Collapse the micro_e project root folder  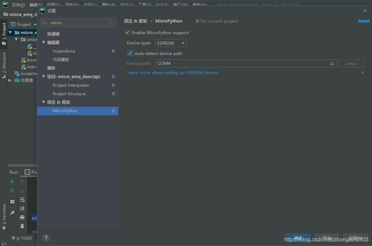(10, 32)
